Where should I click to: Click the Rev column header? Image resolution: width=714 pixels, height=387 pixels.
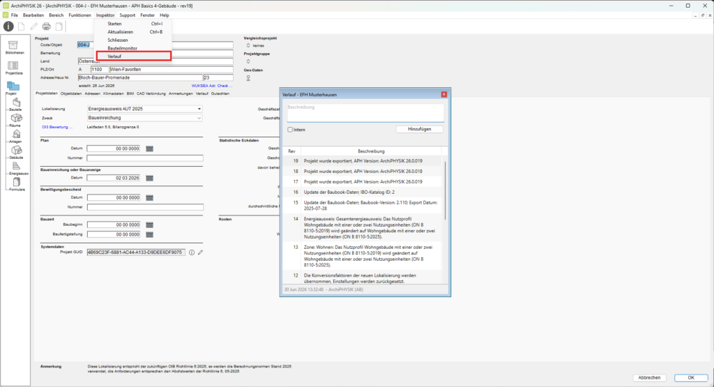coord(291,151)
